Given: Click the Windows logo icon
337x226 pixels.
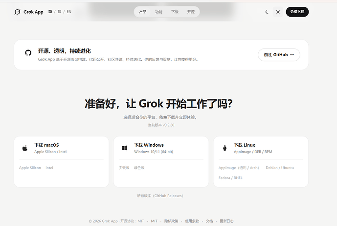Looking at the screenshot, I should (x=125, y=148).
